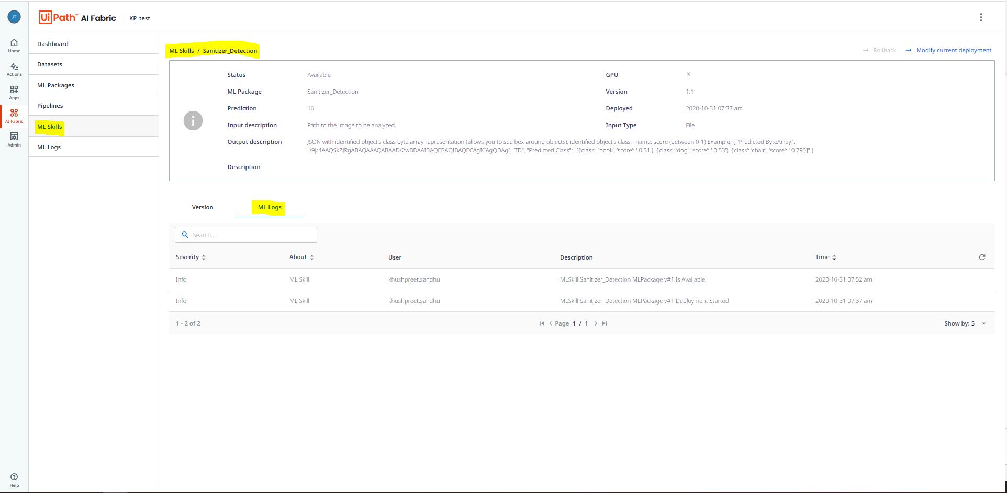The width and height of the screenshot is (1007, 493).
Task: Switch to the Version tab
Action: coord(203,207)
